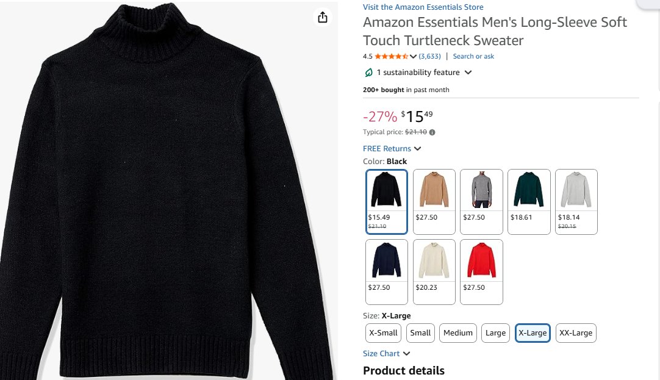Screen dimensions: 660x380
Task: Click the green sustainability leaf icon
Action: coord(368,73)
